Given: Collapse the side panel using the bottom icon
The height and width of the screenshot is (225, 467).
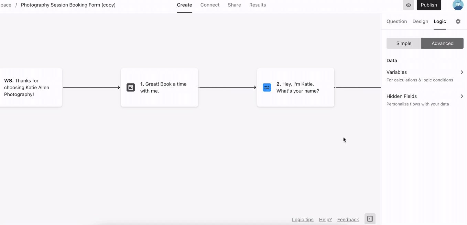Looking at the screenshot, I should pyautogui.click(x=370, y=219).
